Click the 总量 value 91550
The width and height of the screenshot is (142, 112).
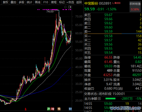click(x=137, y=71)
